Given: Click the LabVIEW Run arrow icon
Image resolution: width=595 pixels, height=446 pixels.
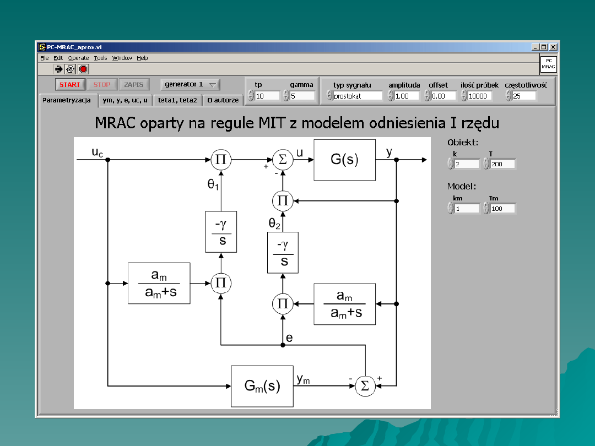Looking at the screenshot, I should pyautogui.click(x=58, y=69).
